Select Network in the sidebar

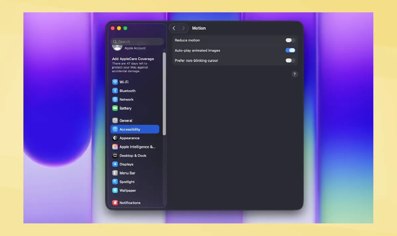coord(135,99)
